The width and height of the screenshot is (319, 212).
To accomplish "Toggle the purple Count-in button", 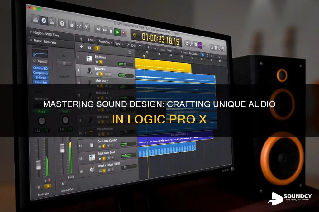I will 200,45.
